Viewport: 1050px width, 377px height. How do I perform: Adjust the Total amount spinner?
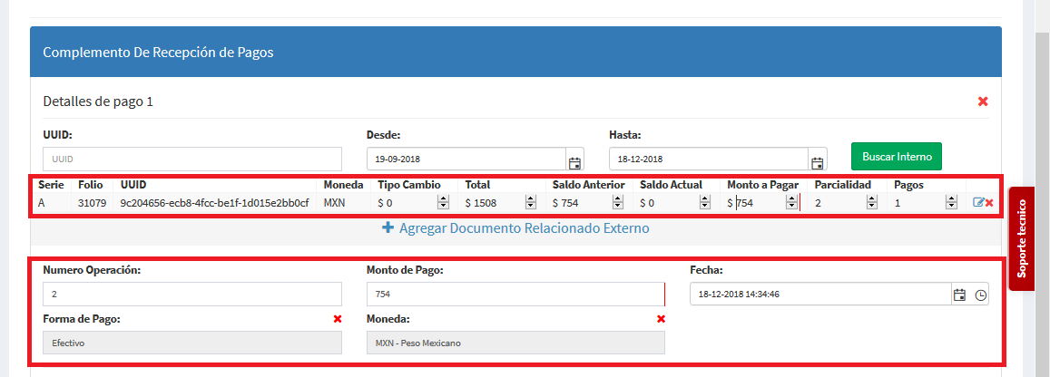pyautogui.click(x=531, y=203)
